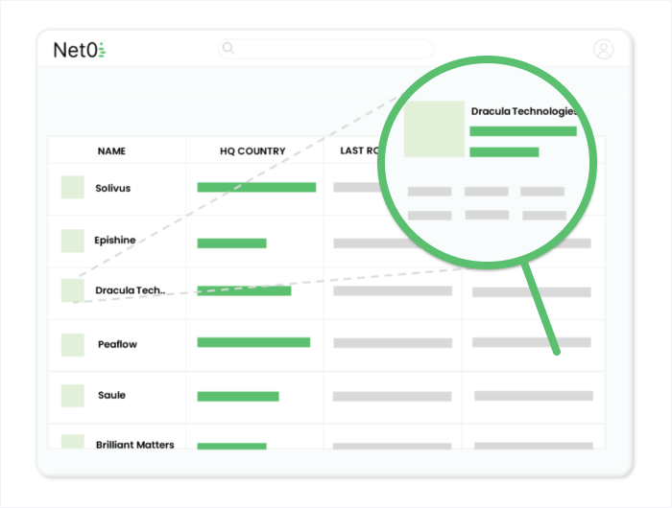Click the search magnifier icon
This screenshot has width=672, height=508.
coord(228,48)
